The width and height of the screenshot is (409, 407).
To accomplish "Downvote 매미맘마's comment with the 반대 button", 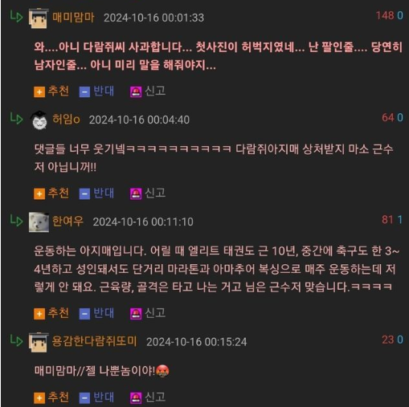I will coord(96,92).
